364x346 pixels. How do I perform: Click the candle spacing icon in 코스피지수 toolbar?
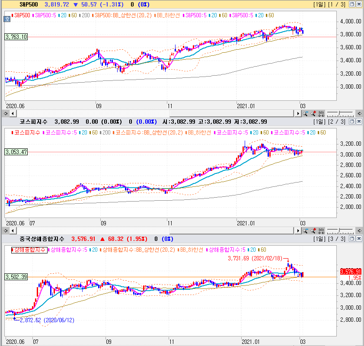pos(321,231)
